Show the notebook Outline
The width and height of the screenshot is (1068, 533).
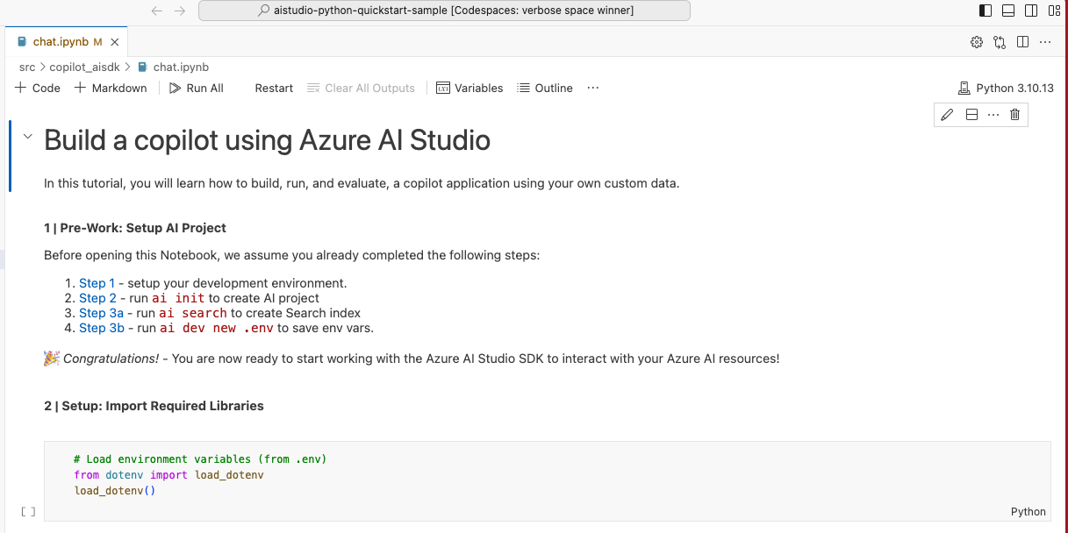tap(545, 88)
